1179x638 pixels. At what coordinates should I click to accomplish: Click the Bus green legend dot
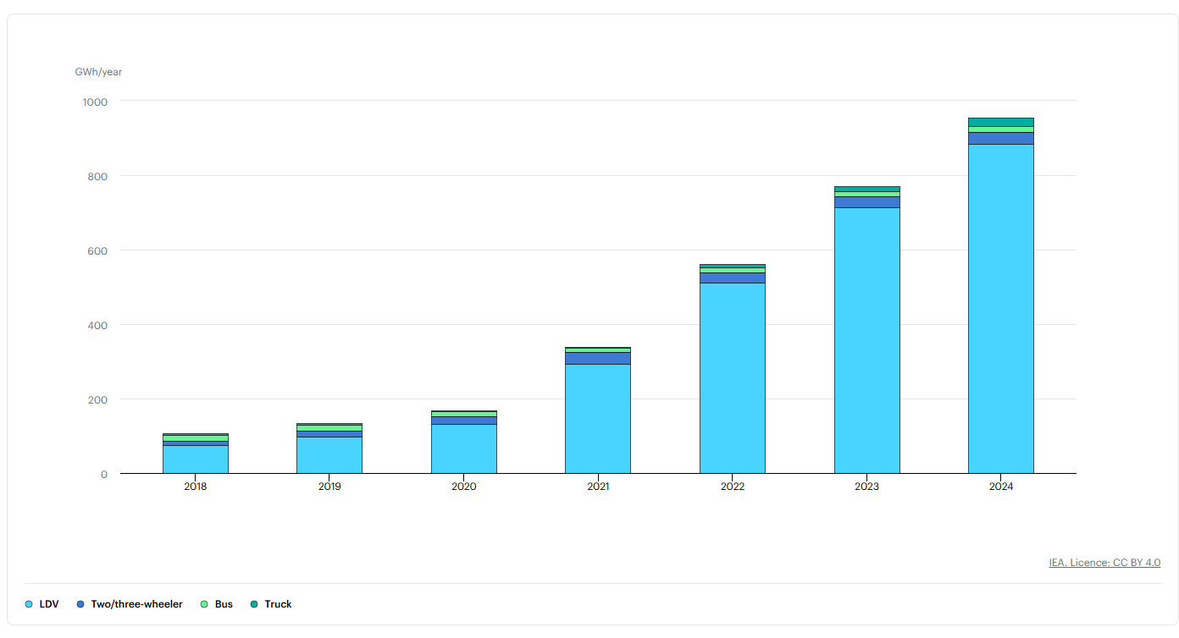pos(204,604)
